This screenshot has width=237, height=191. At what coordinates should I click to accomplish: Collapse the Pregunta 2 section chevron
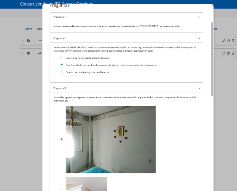(x=199, y=38)
